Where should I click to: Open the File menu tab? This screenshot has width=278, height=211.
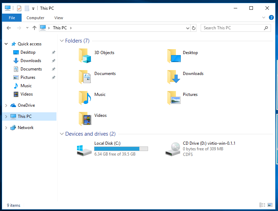click(x=12, y=18)
